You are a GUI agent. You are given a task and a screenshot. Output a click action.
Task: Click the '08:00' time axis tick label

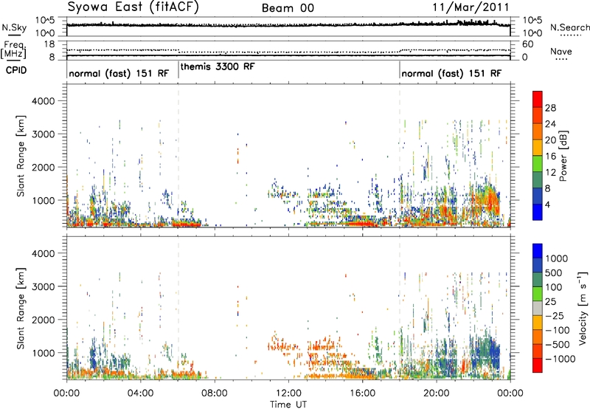click(x=215, y=393)
